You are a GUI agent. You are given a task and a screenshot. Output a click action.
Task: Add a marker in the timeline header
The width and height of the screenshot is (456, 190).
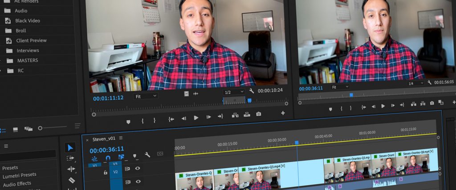pos(134,156)
